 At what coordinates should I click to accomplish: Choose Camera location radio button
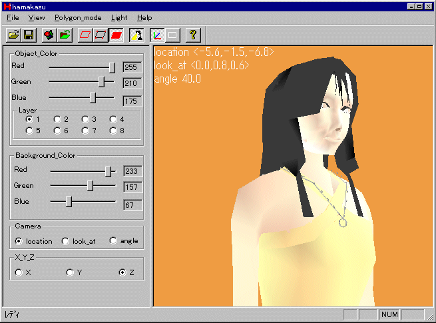19,241
